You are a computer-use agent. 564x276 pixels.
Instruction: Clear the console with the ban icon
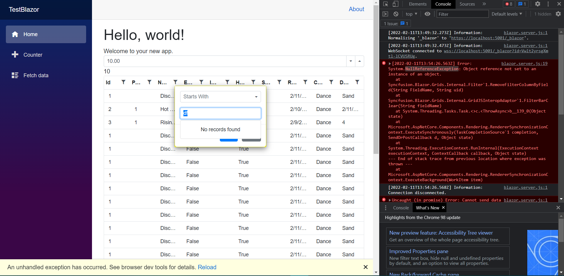pos(396,14)
